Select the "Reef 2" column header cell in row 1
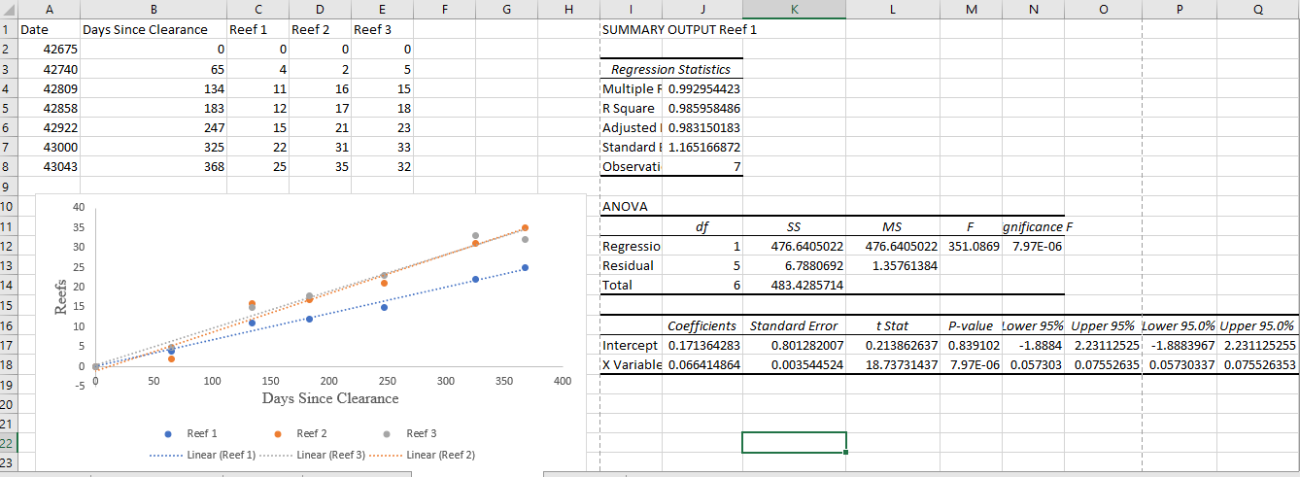Image resolution: width=1300 pixels, height=477 pixels. (321, 29)
